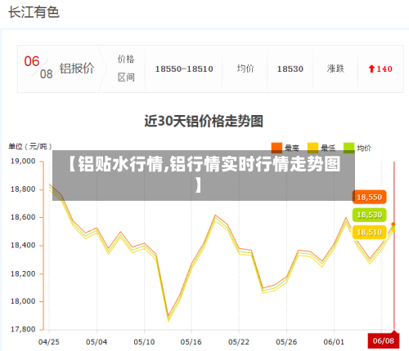The width and height of the screenshot is (409, 351).
Task: Click the 17,800 y-axis label
Action: [x=23, y=330]
